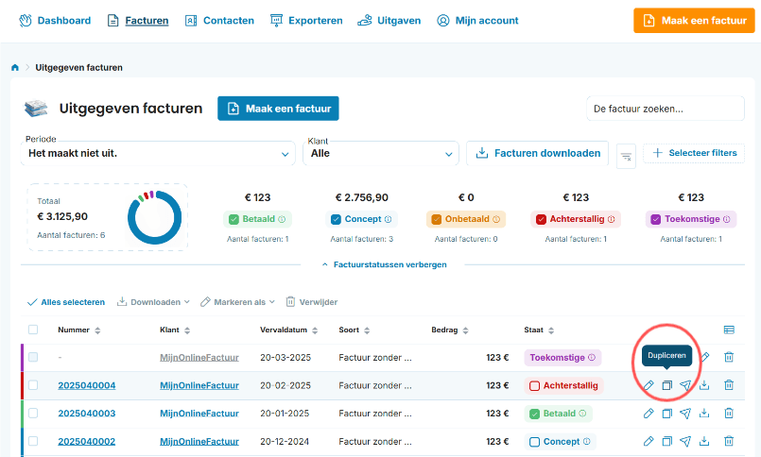761x457 pixels.
Task: Open the Markeren als dropdown
Action: coord(238,302)
